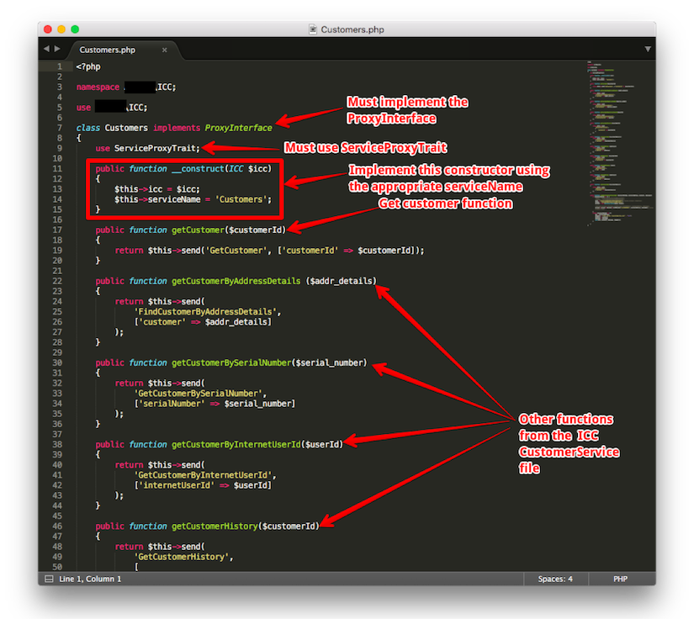The image size is (694, 640).
Task: Click line number 7 in gutter
Action: [60, 128]
